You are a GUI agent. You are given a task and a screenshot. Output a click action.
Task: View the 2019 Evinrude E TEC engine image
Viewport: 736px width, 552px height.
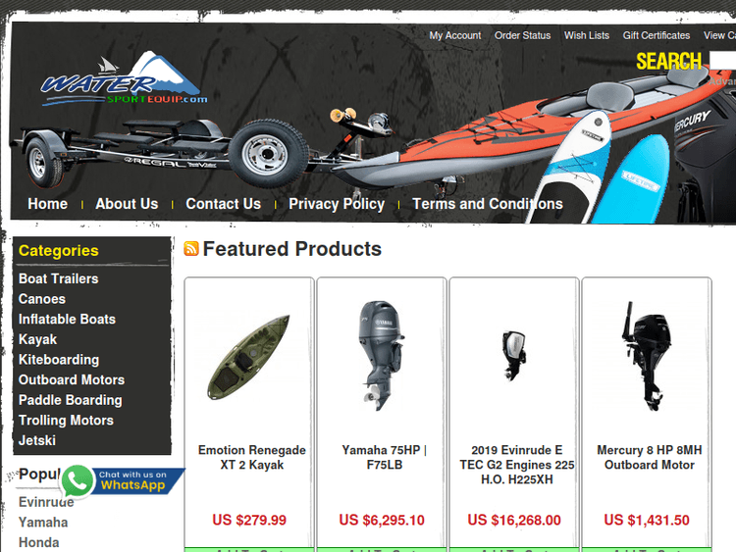pos(513,355)
